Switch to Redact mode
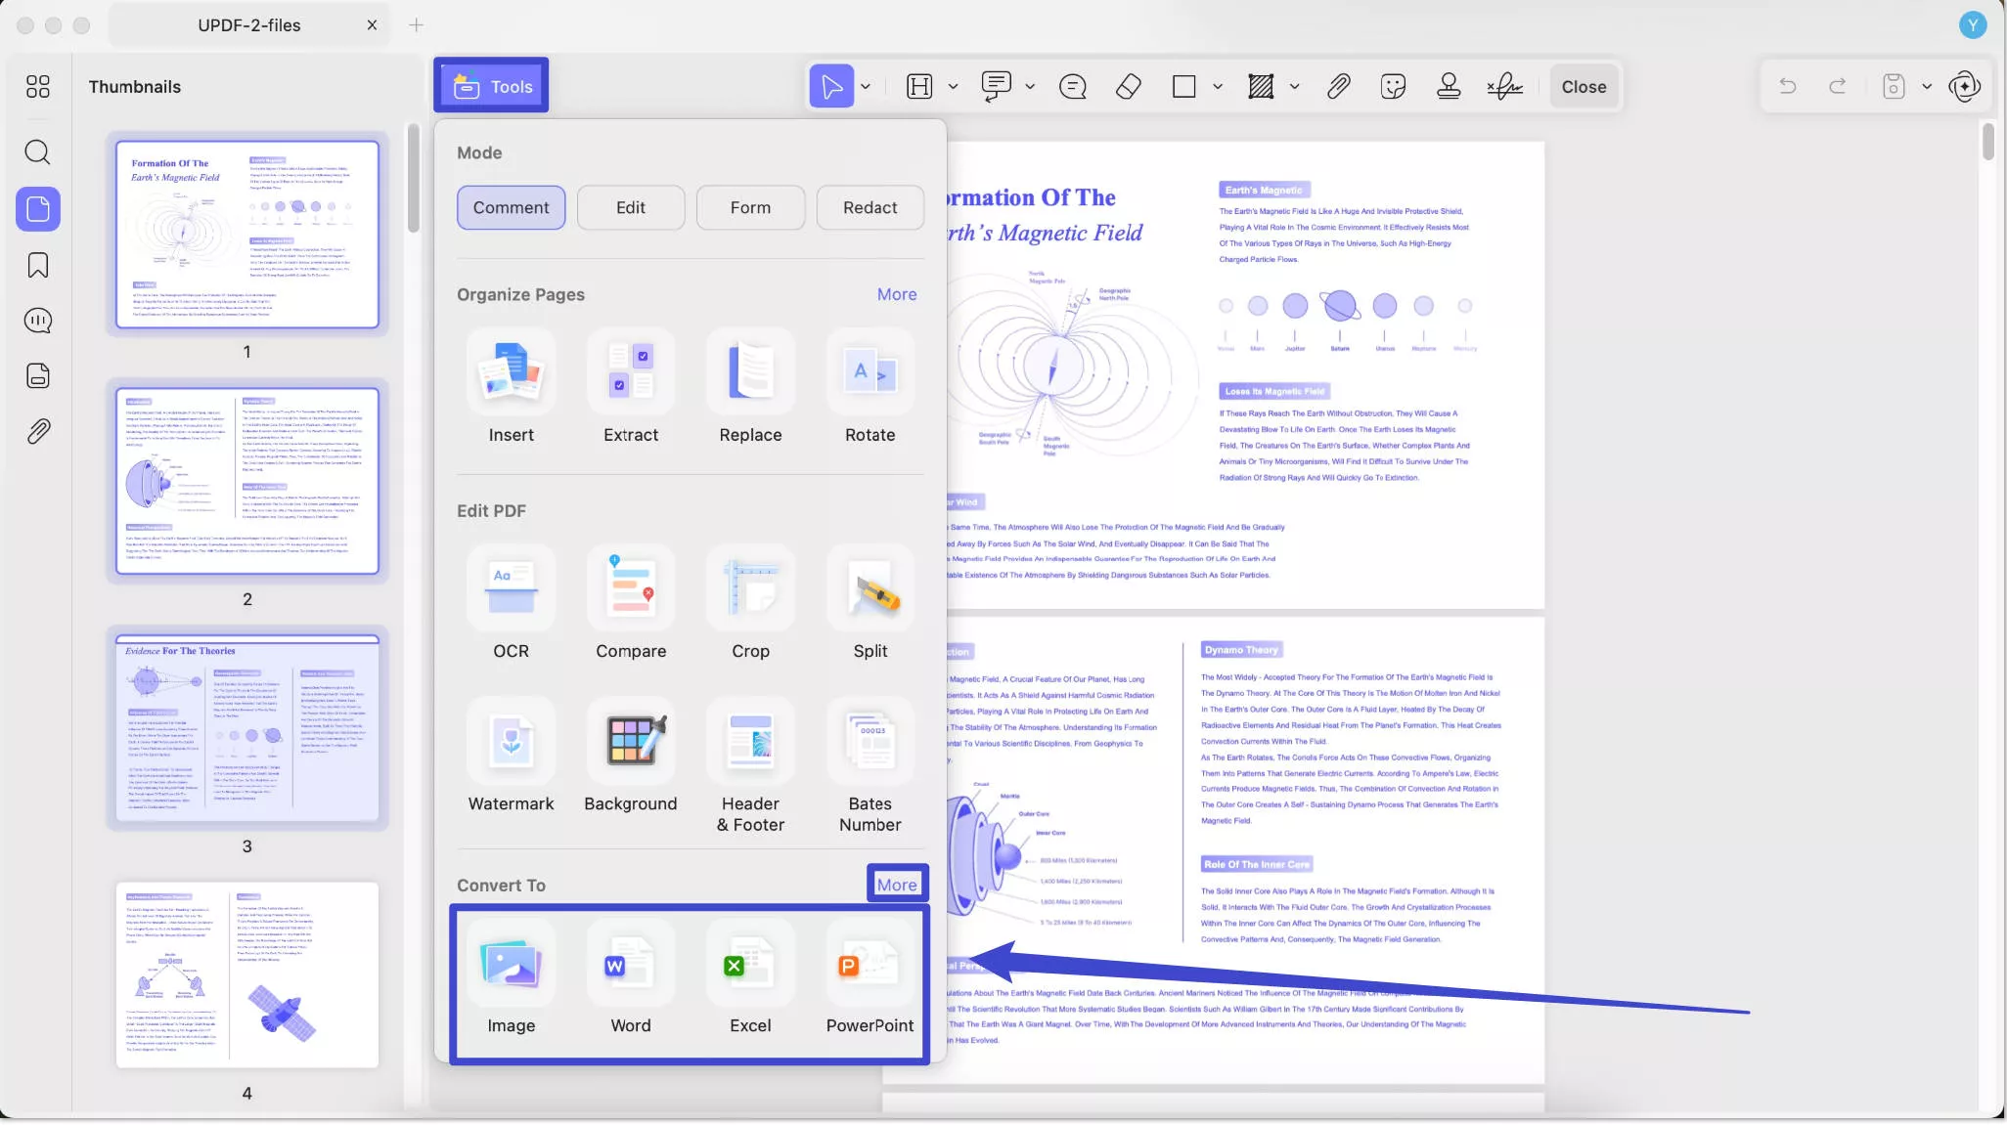 [870, 207]
